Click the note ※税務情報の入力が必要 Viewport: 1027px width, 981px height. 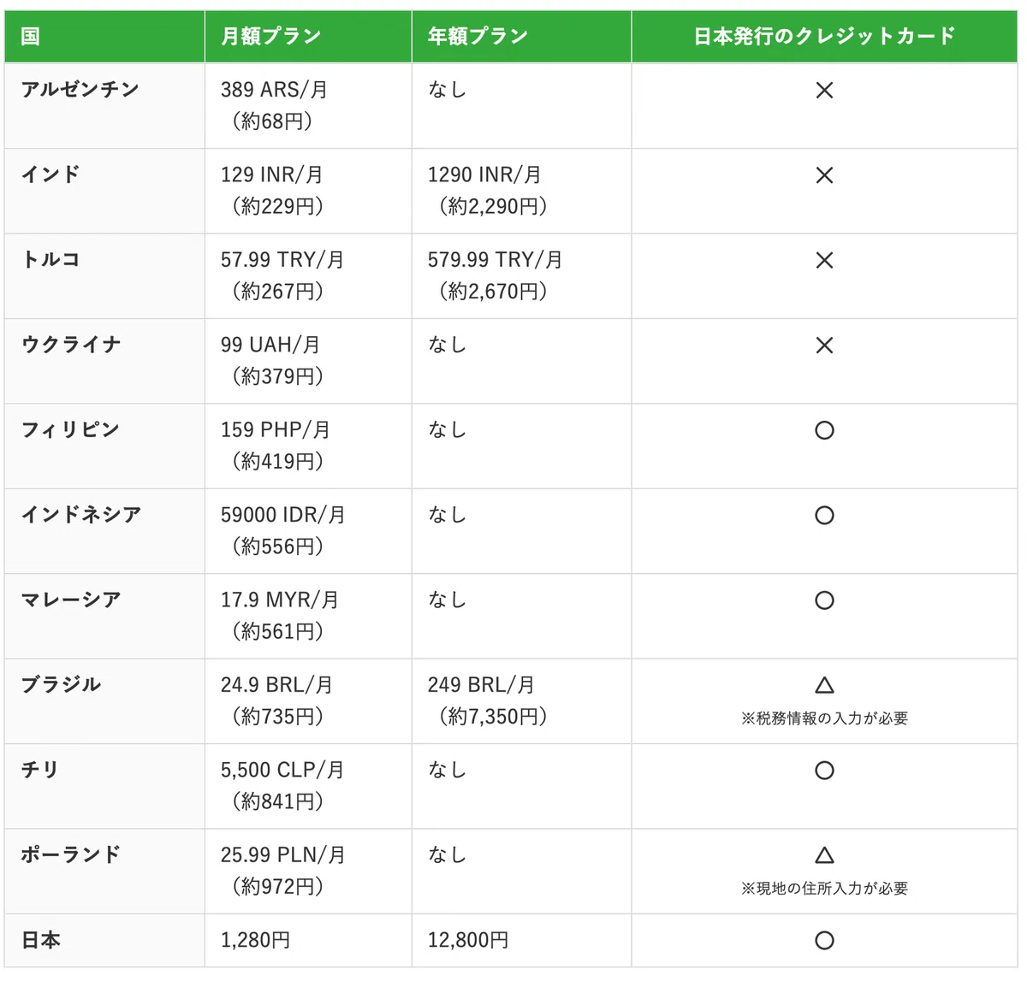click(x=824, y=718)
